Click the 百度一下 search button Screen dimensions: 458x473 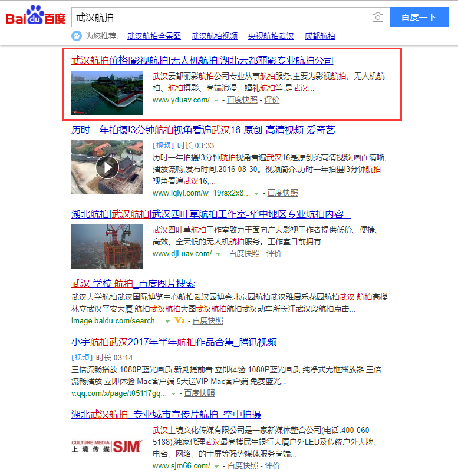(419, 17)
